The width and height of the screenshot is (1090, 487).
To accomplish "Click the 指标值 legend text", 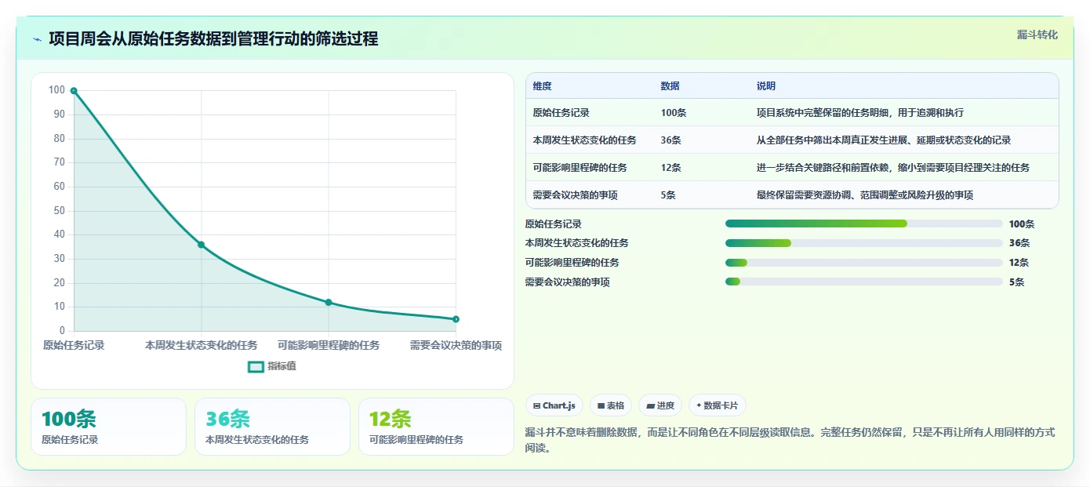I will [282, 366].
